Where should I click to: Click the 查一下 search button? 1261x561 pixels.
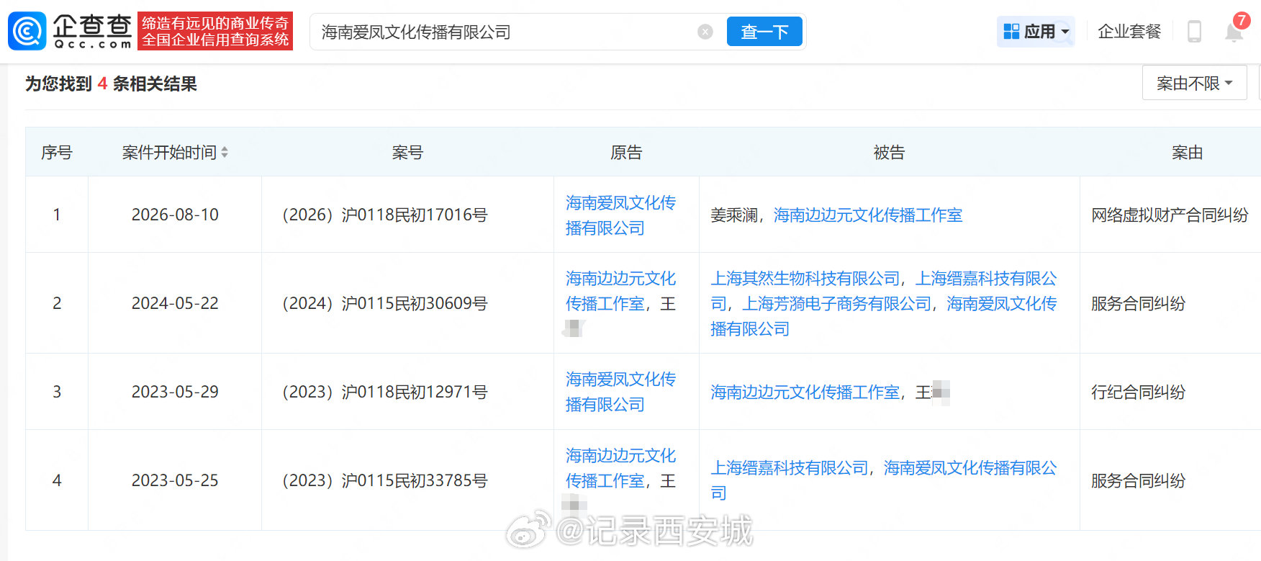pyautogui.click(x=764, y=32)
